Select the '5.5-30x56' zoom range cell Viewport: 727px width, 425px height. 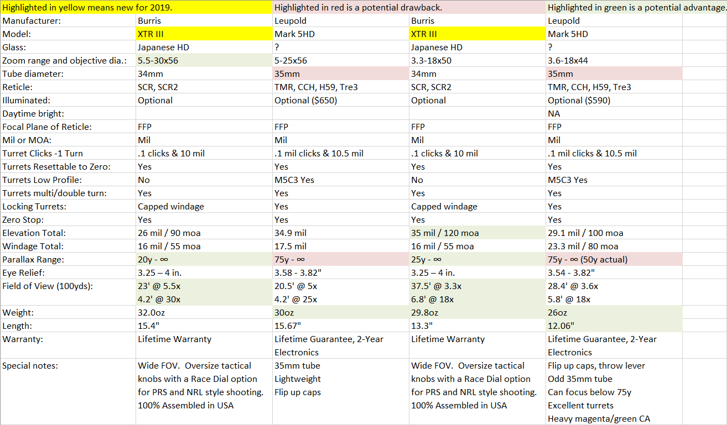pyautogui.click(x=204, y=60)
